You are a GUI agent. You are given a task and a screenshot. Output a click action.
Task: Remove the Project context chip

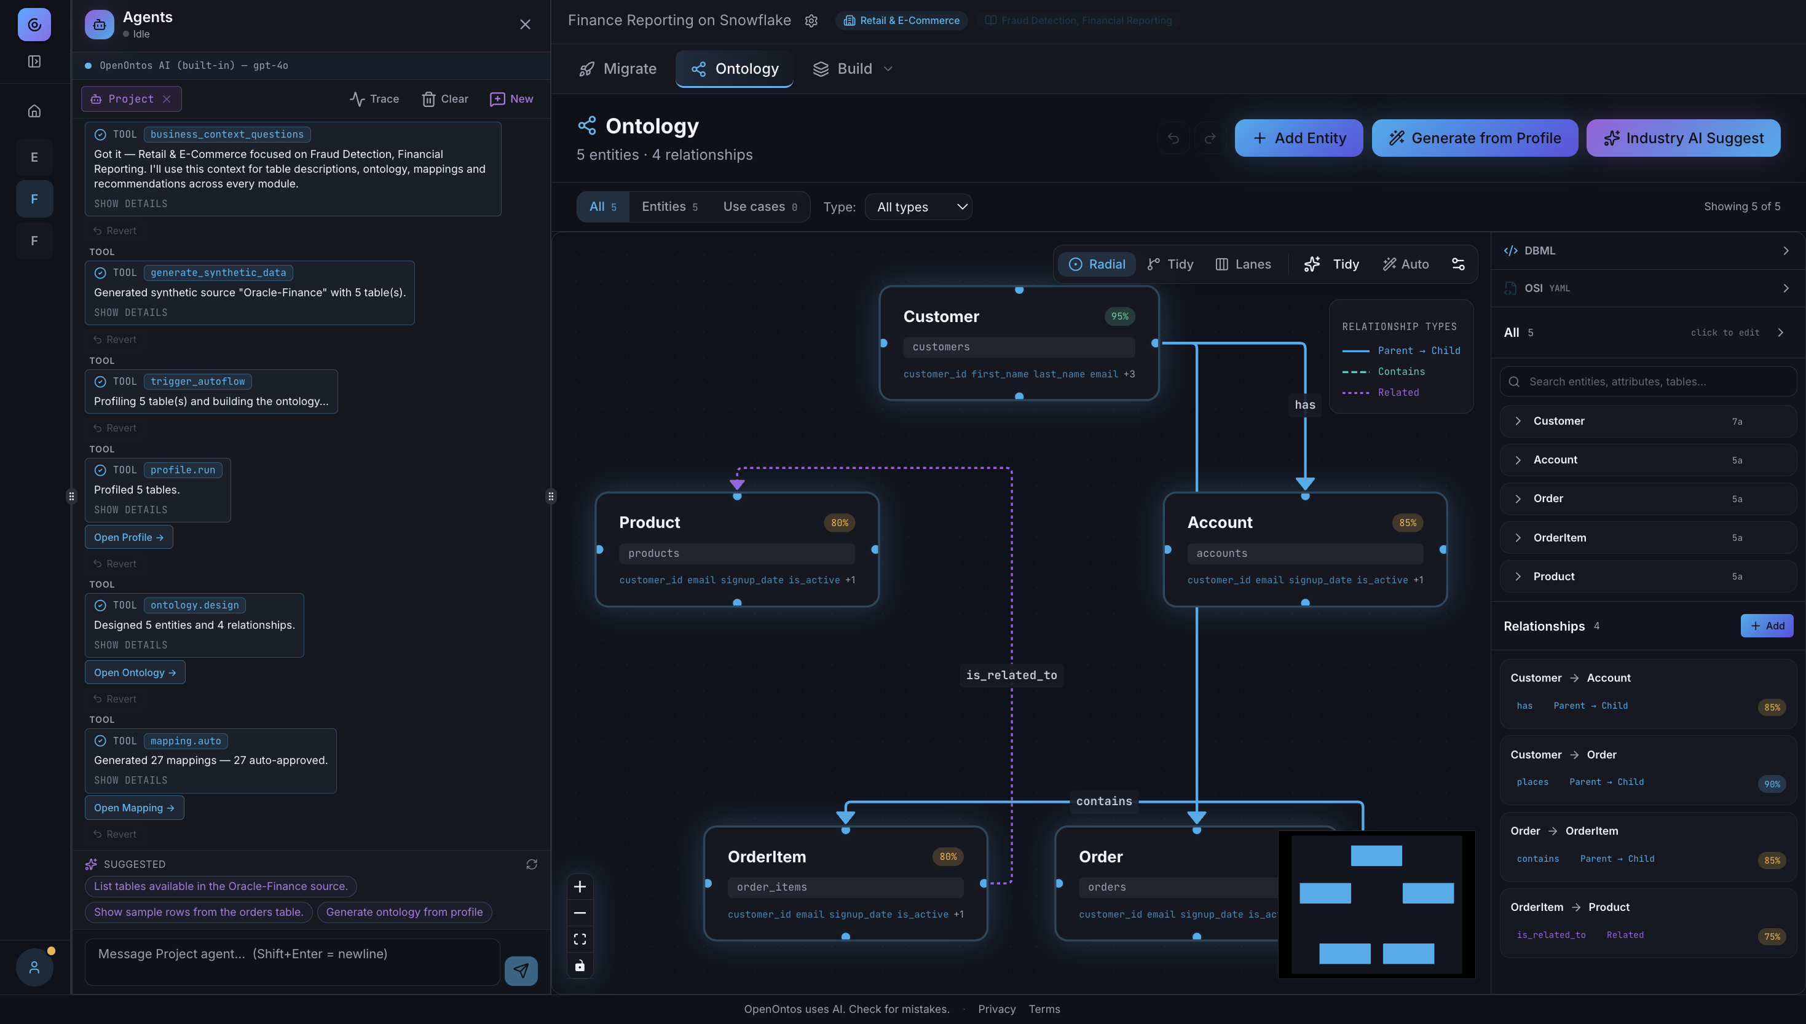[167, 99]
